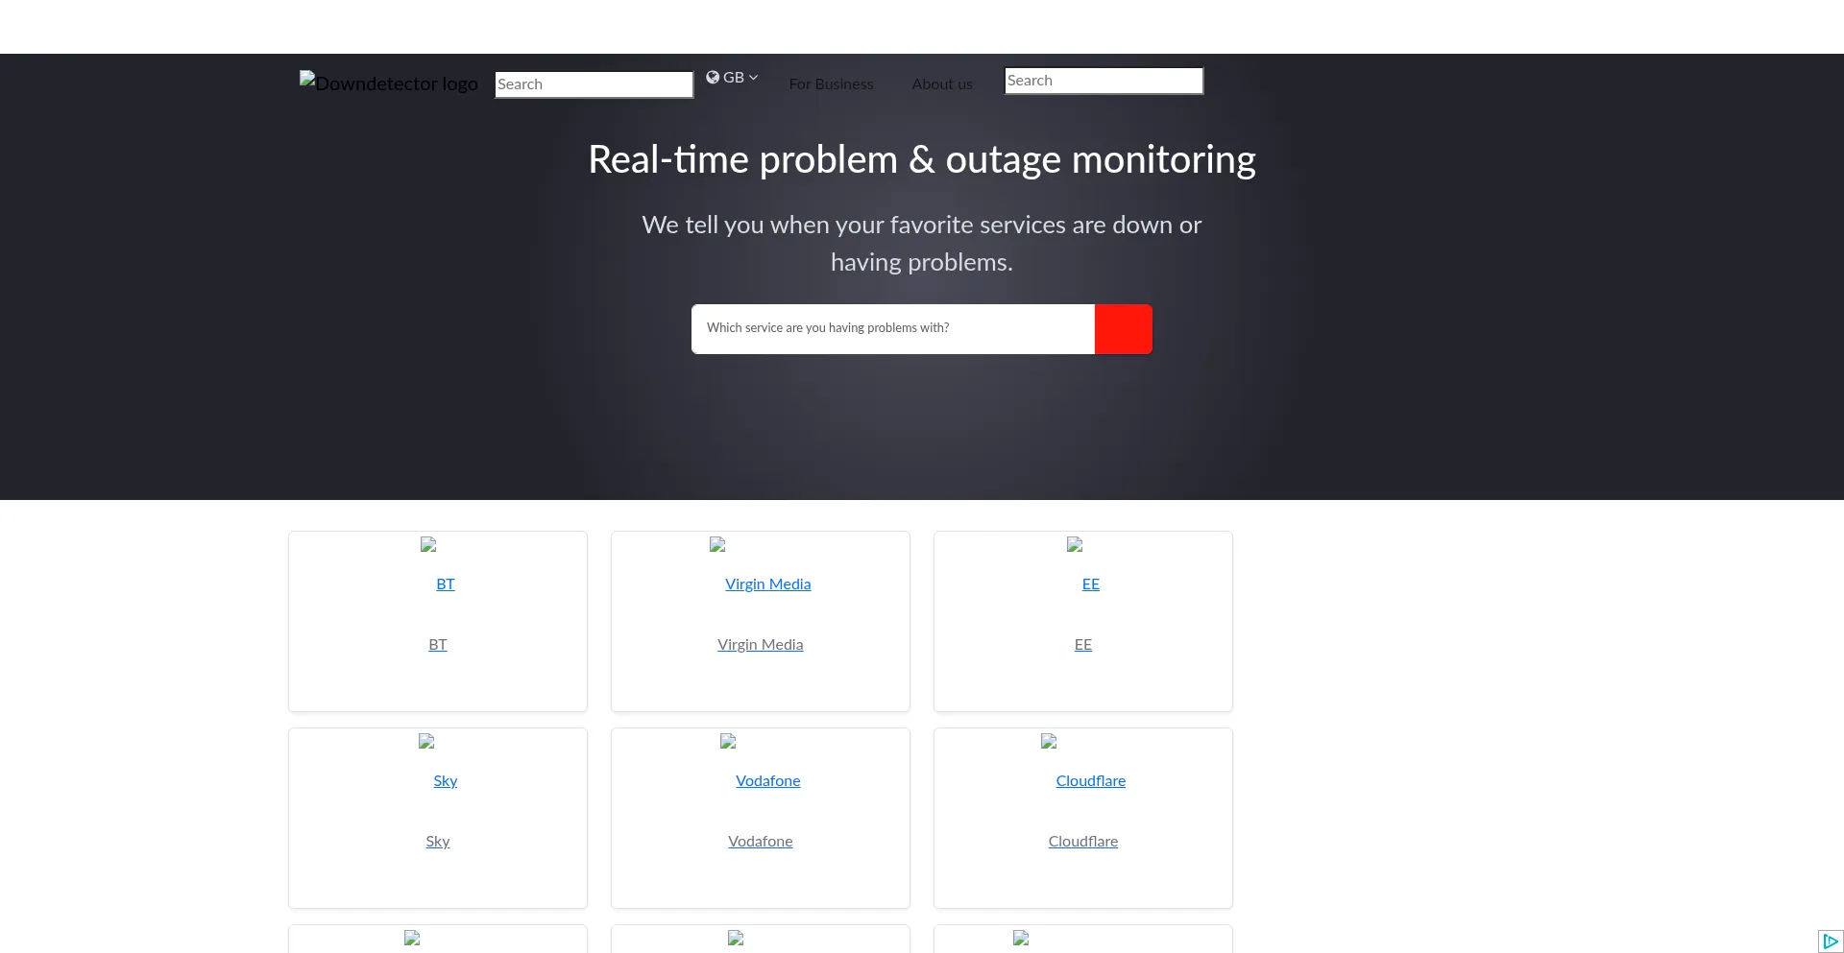Screen dimensions: 1844x953
Task: Click the Virgin Media logo image icon
Action: (717, 545)
